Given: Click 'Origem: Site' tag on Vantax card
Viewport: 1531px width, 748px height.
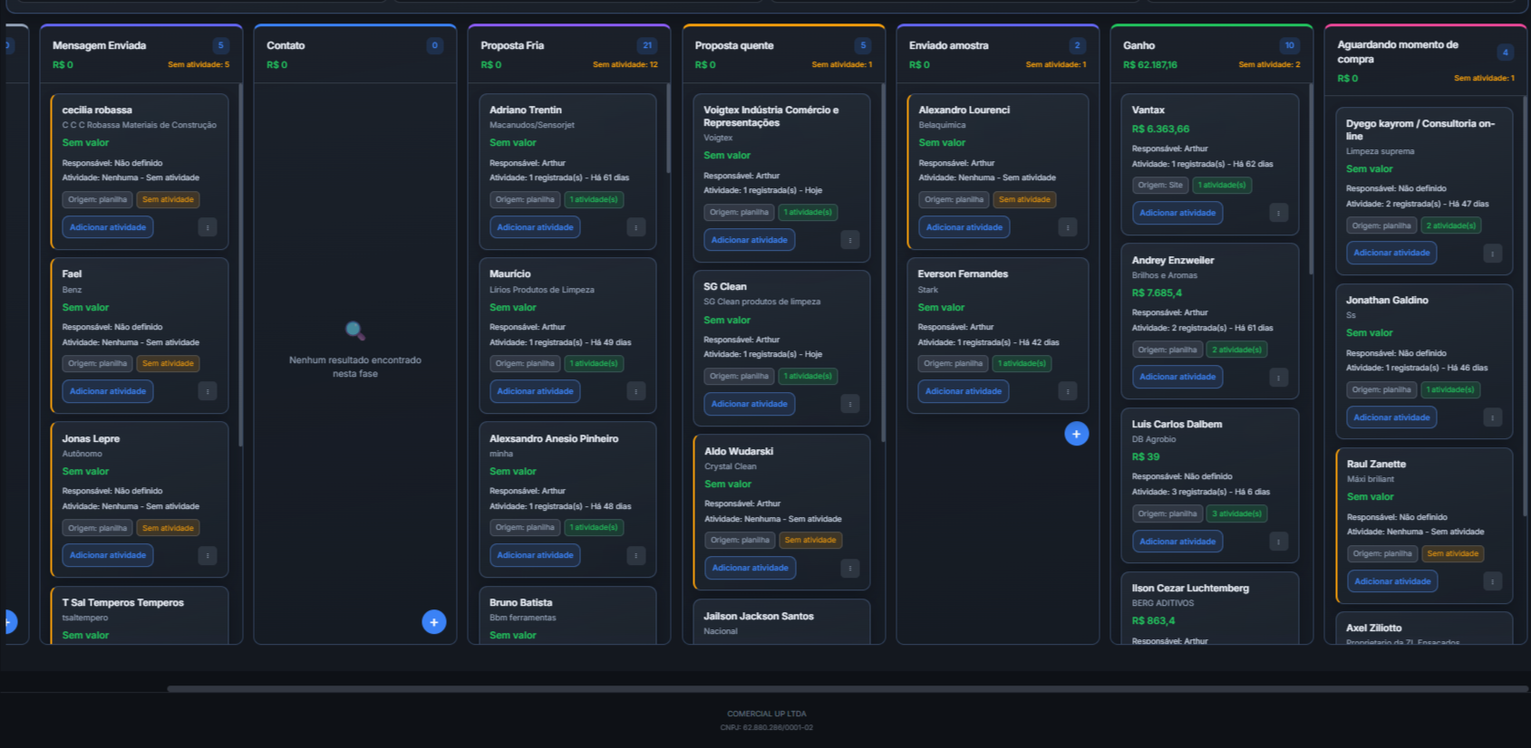Looking at the screenshot, I should 1159,185.
